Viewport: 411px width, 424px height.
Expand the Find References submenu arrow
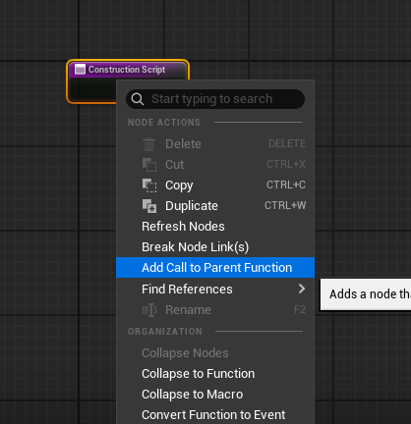(302, 289)
